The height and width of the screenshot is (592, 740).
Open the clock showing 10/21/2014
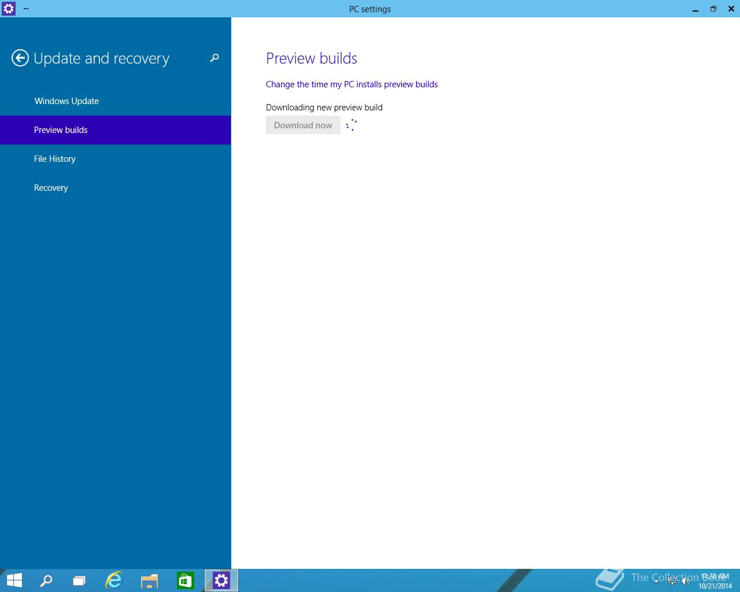pos(715,581)
